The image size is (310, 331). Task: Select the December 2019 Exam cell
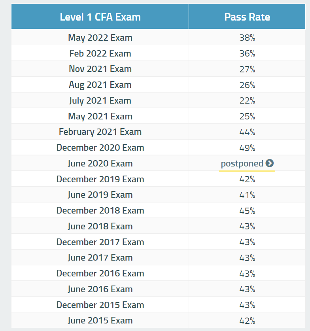[x=100, y=179]
